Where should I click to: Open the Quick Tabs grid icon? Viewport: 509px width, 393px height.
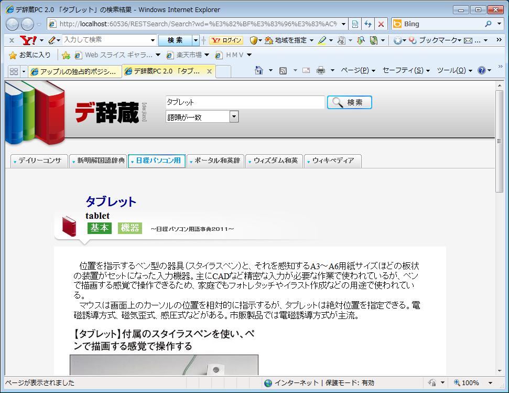(x=14, y=71)
